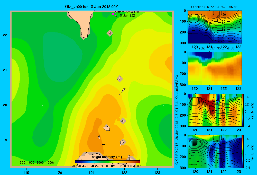
Task: Click the 0.5 tick on height anomaly scale
Action: 139,166
